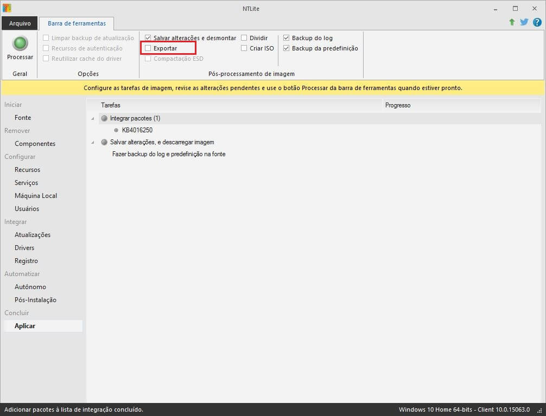This screenshot has width=546, height=416.
Task: Uncheck Backup da predefinição
Action: coord(286,48)
